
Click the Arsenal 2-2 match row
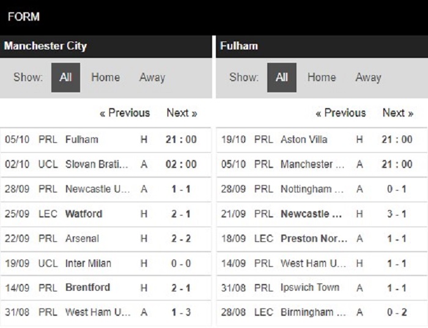(x=105, y=239)
